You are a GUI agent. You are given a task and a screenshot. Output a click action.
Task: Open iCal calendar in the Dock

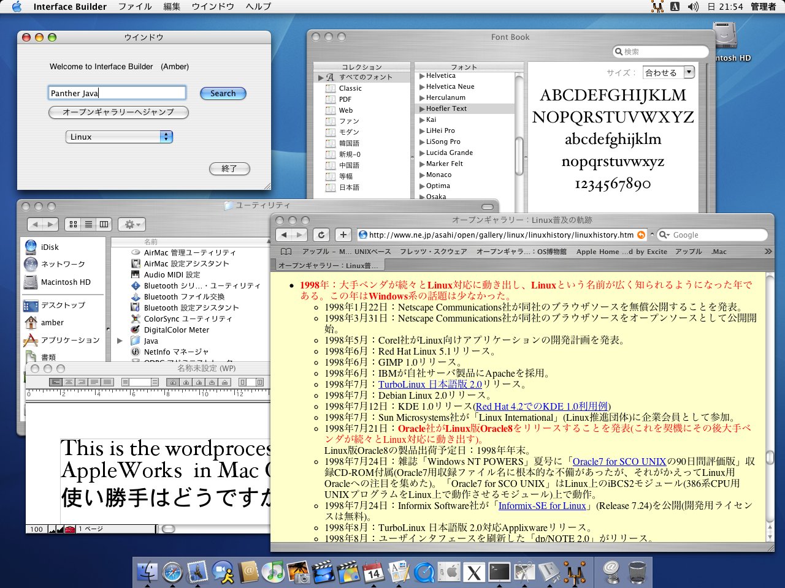(x=374, y=572)
